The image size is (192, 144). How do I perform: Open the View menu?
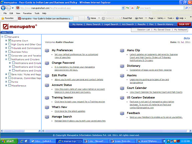18,13
